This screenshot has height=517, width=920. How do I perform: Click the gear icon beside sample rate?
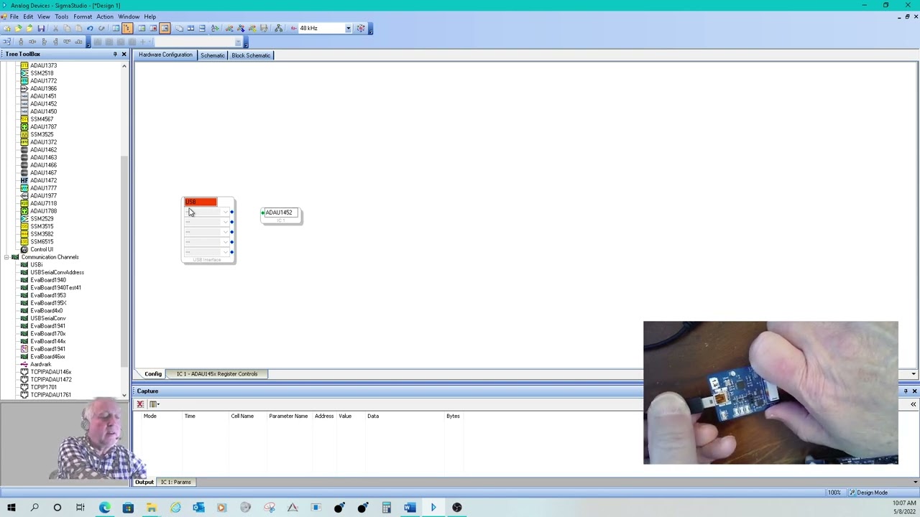pyautogui.click(x=361, y=29)
